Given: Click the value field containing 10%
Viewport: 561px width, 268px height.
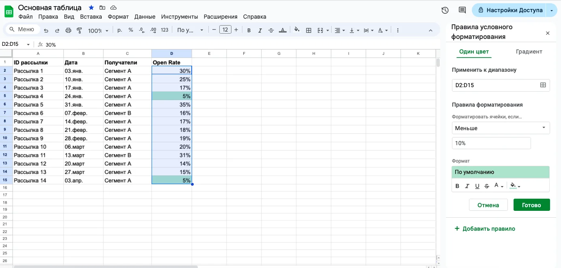Looking at the screenshot, I should tap(491, 143).
